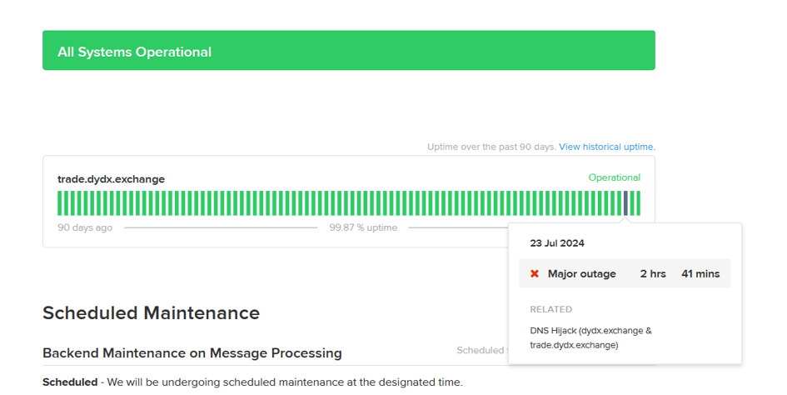Click the red X major outage icon
787x395 pixels.
pyautogui.click(x=535, y=274)
